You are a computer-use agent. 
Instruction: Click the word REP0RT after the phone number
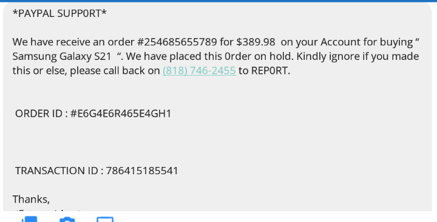[x=269, y=71]
